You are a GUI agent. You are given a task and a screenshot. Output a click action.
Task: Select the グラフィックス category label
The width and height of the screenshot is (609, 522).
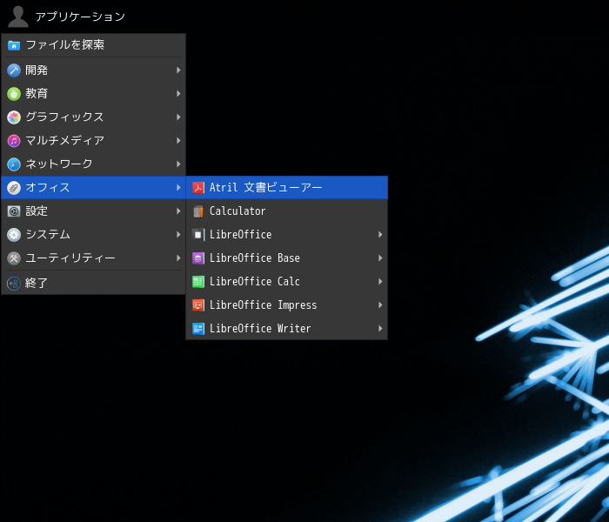point(64,117)
